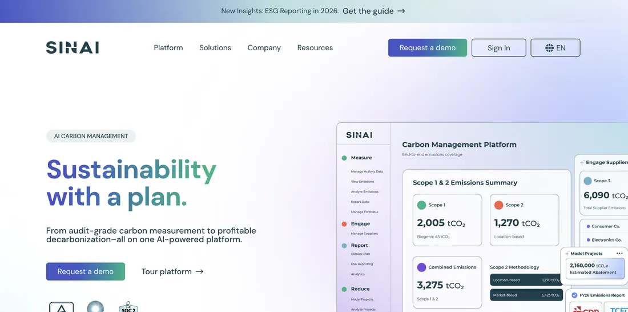Select Analytics in the sidebar

[x=357, y=274]
